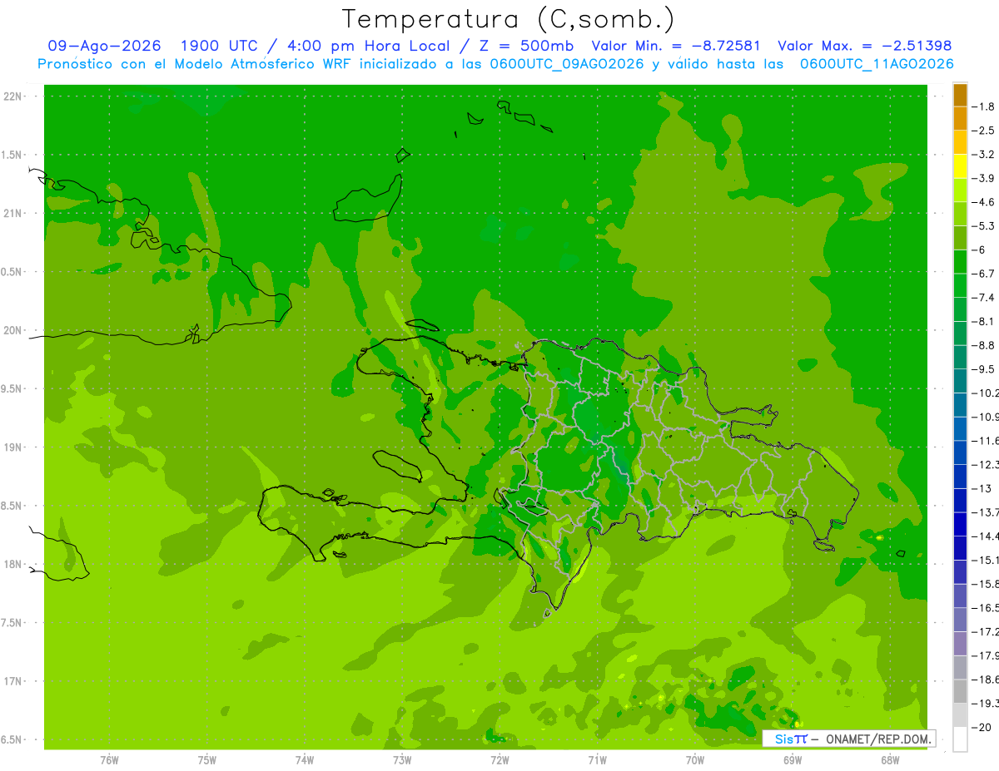This screenshot has width=999, height=771.
Task: Click the Valor Max. = -2.51398 text
Action: click(x=864, y=46)
